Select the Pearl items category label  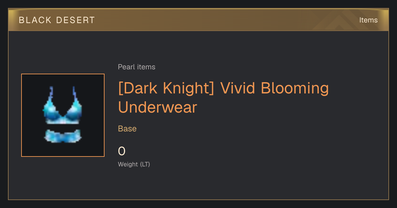point(137,67)
